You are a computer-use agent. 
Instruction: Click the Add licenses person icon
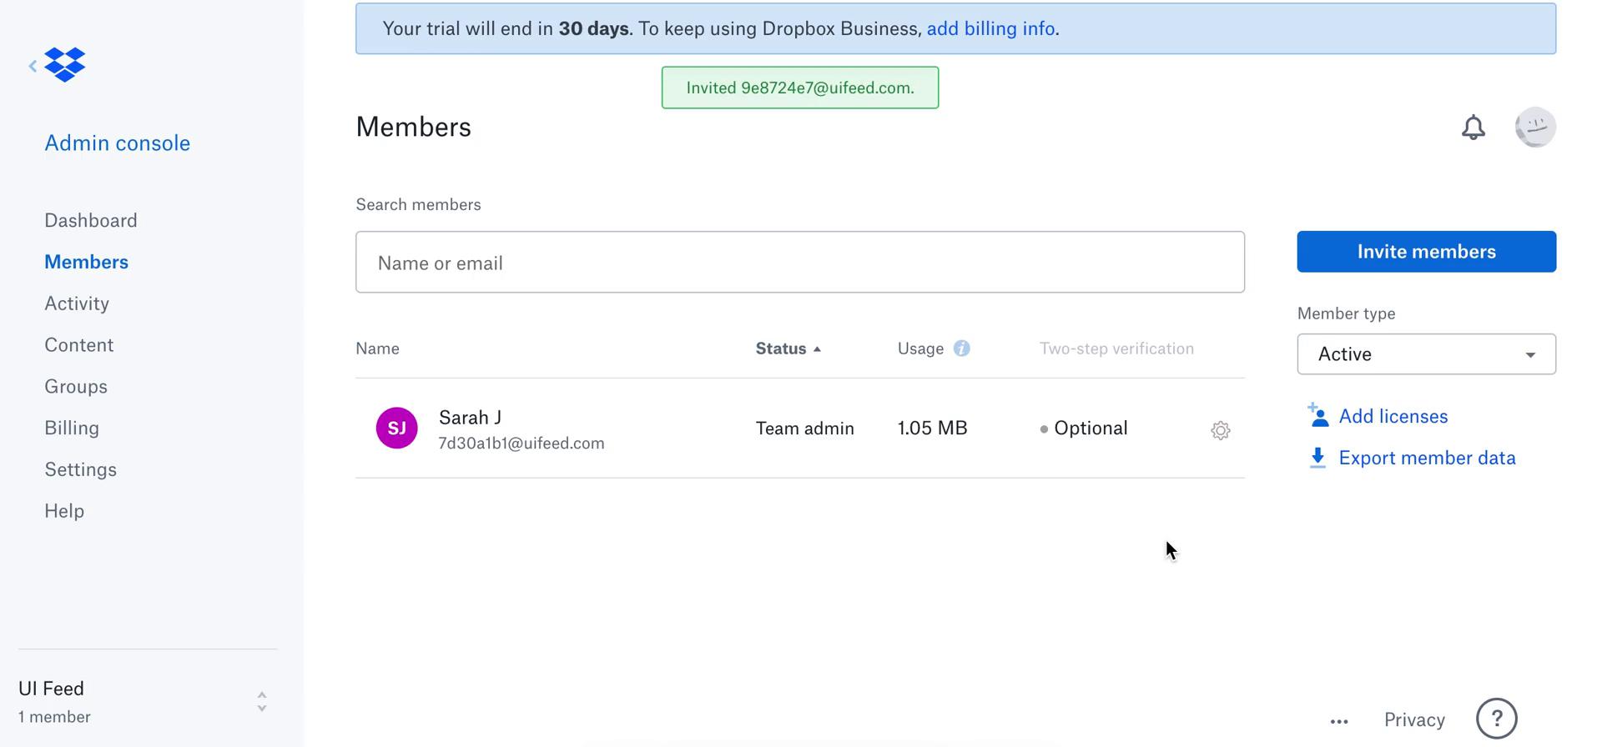click(1317, 415)
